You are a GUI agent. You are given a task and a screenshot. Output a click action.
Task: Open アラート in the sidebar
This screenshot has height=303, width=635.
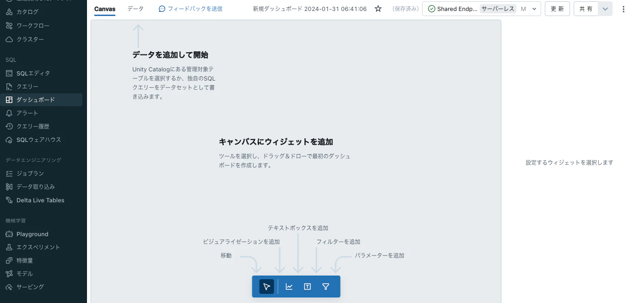(27, 113)
